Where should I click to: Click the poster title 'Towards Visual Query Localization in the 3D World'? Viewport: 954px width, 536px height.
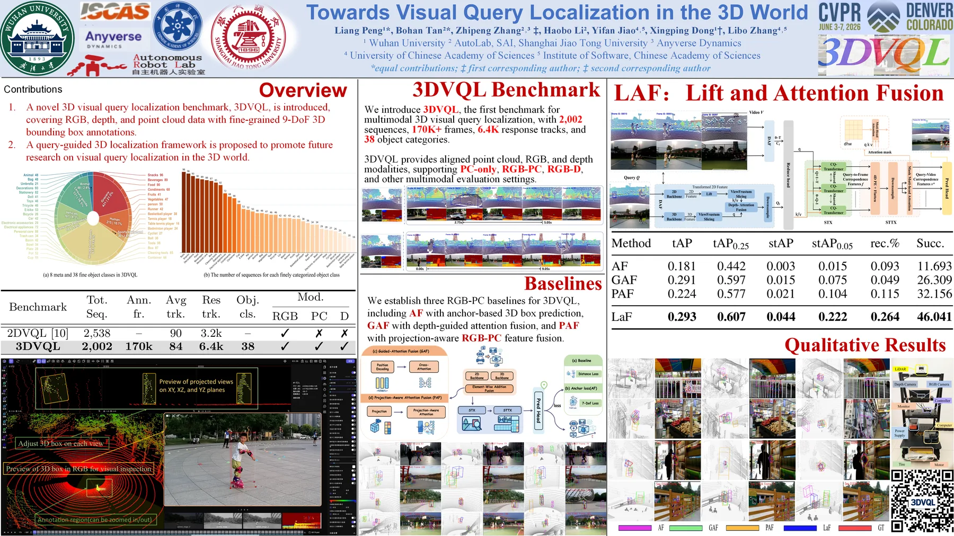[557, 13]
